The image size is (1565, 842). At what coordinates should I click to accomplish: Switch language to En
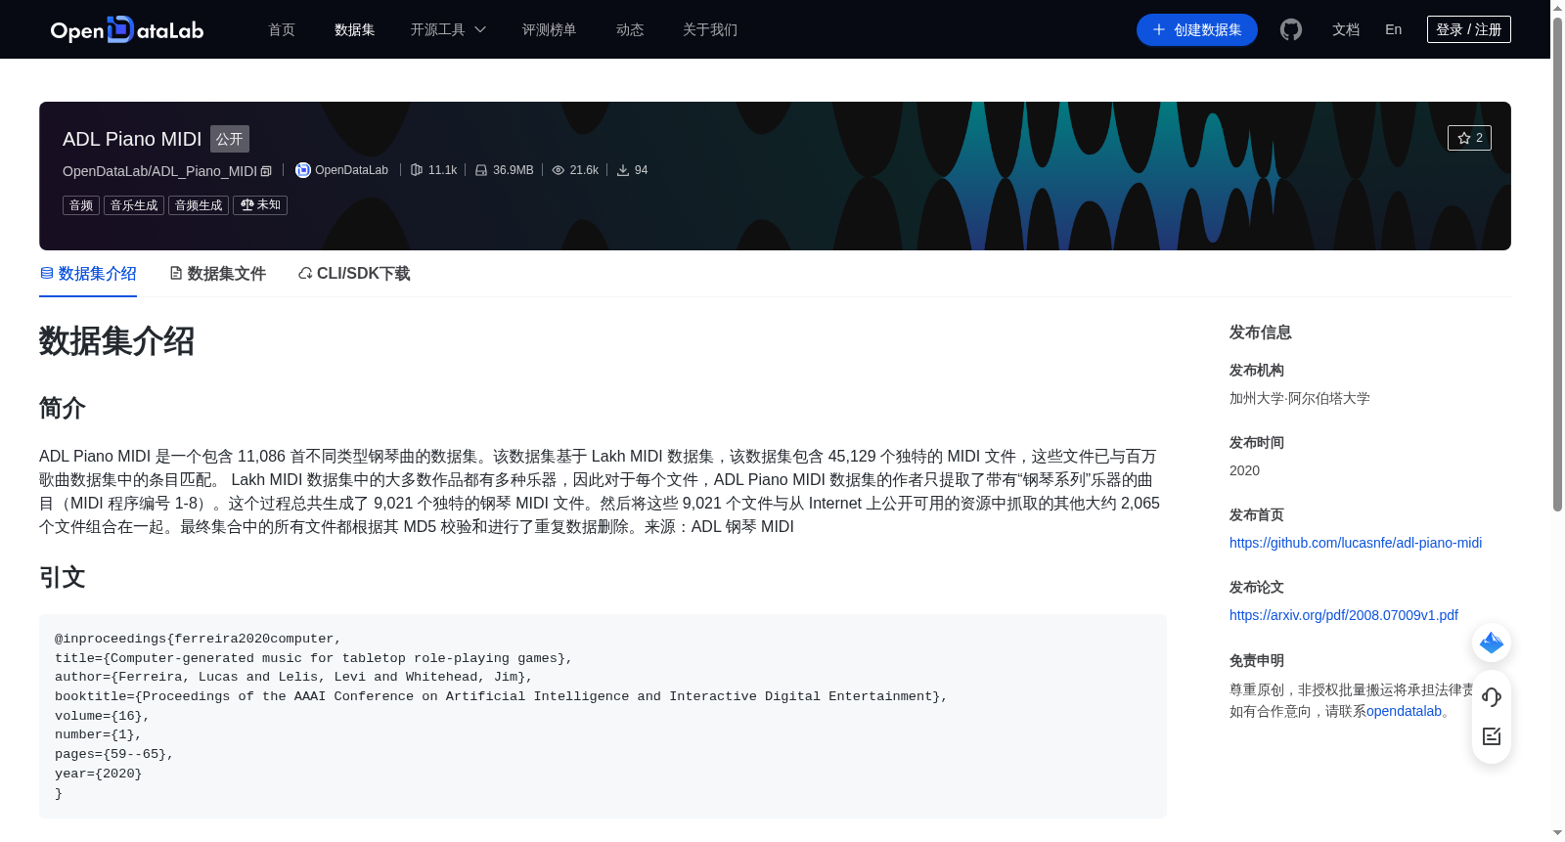1394,30
